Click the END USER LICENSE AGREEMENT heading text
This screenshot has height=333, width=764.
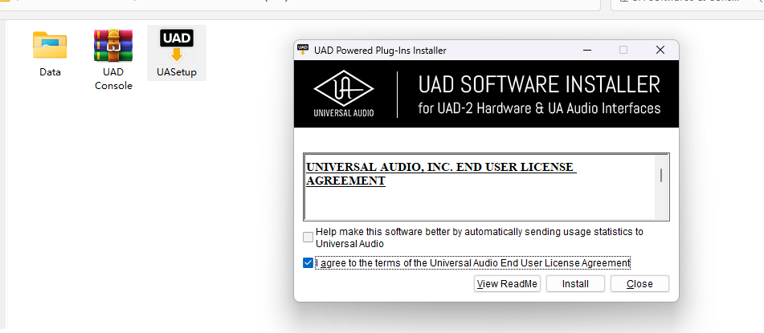[x=441, y=174]
